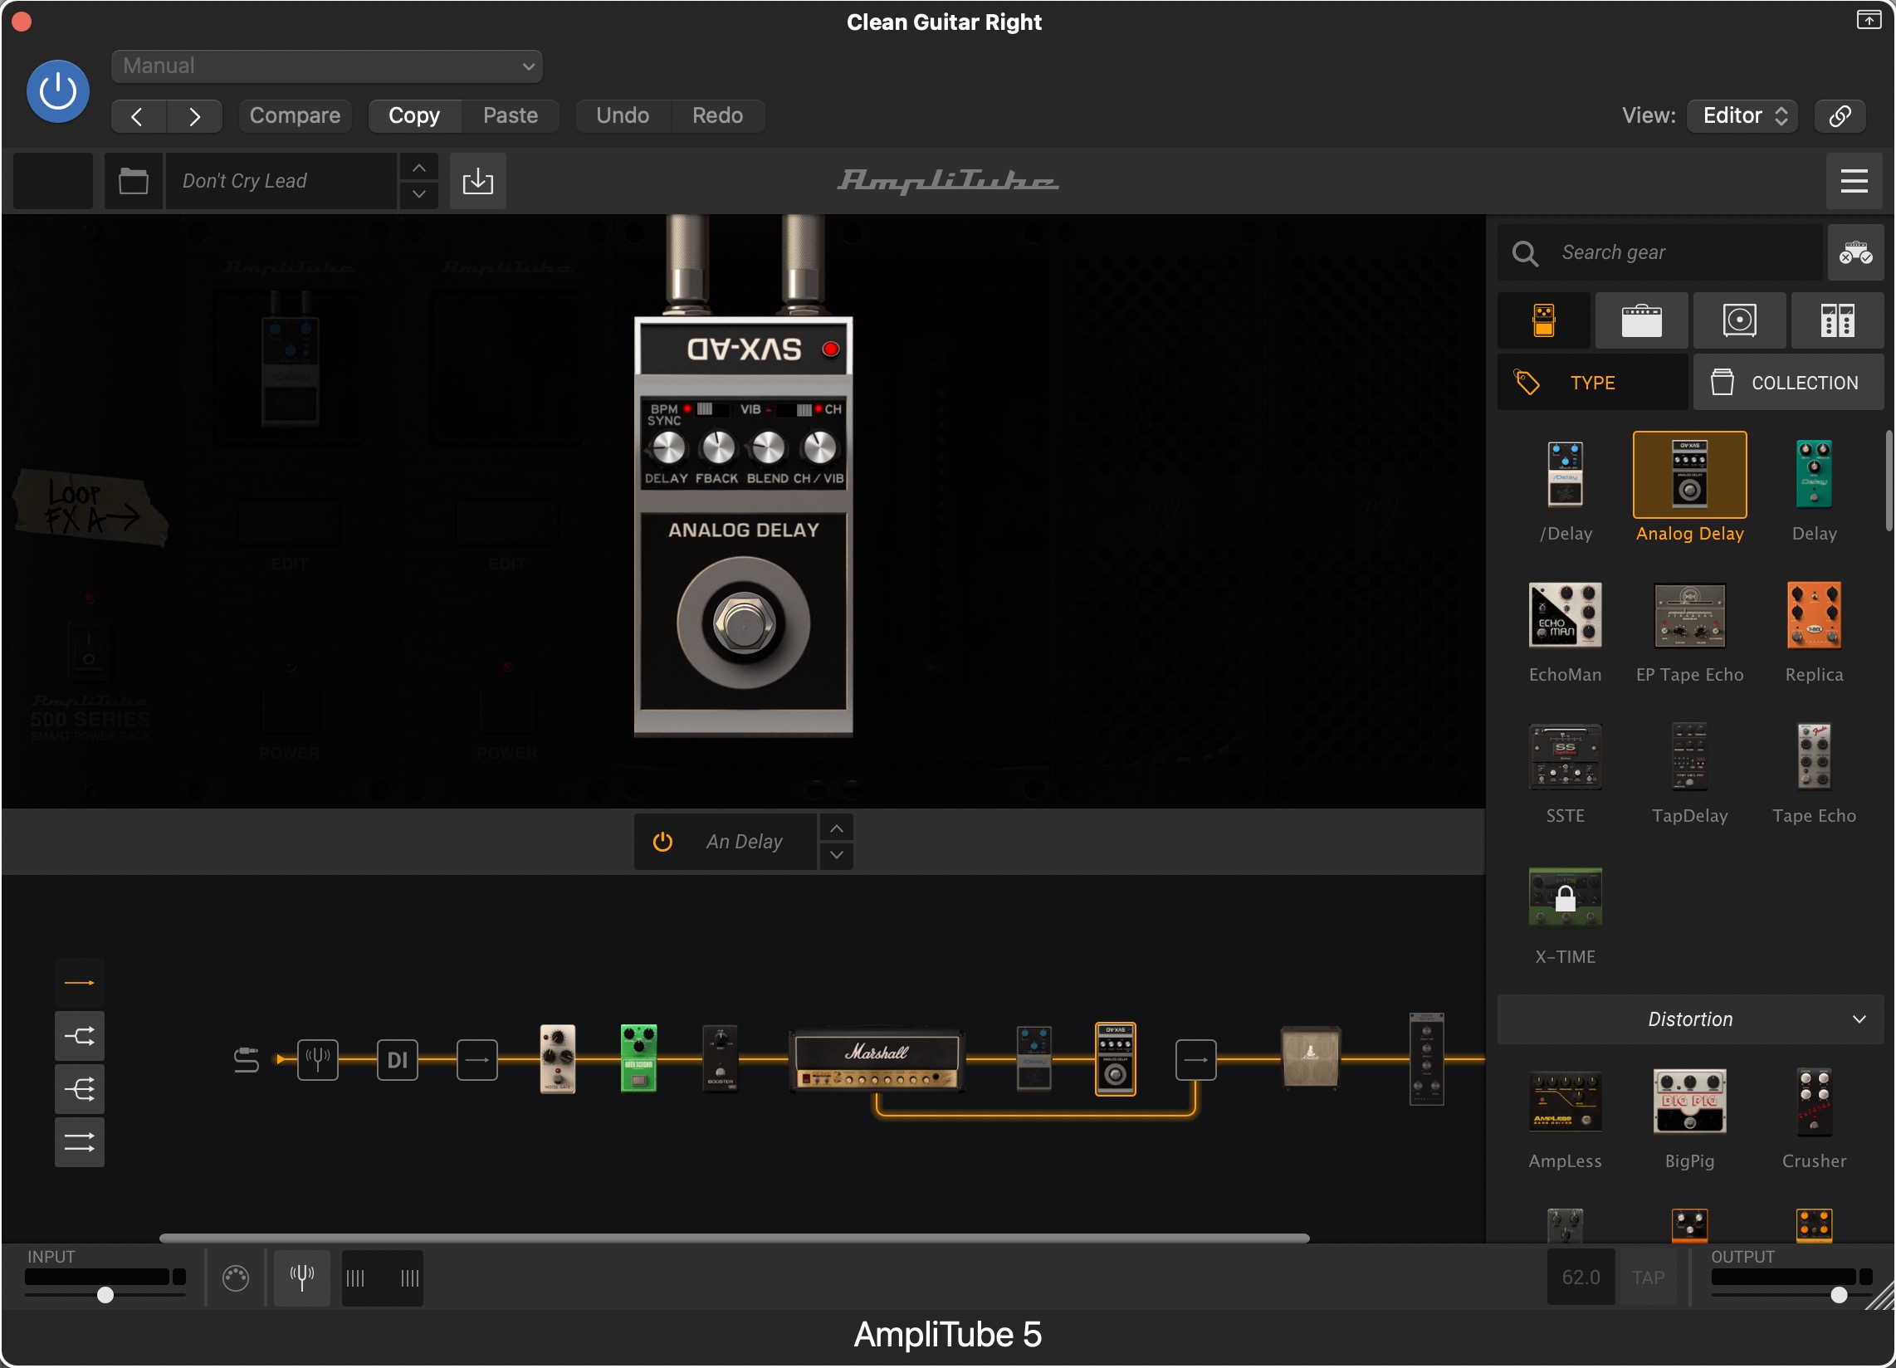Open the Manual preset dropdown
Image resolution: width=1896 pixels, height=1368 pixels.
(327, 66)
